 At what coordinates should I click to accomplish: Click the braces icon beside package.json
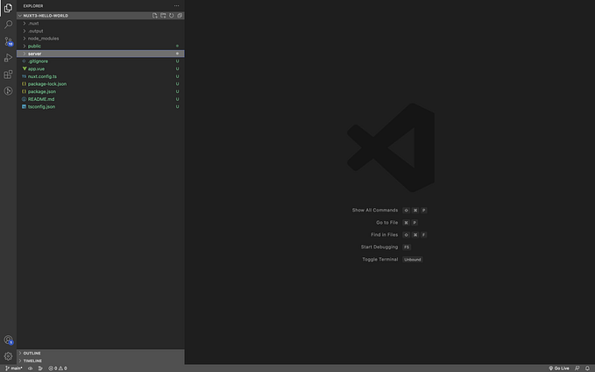click(x=25, y=91)
